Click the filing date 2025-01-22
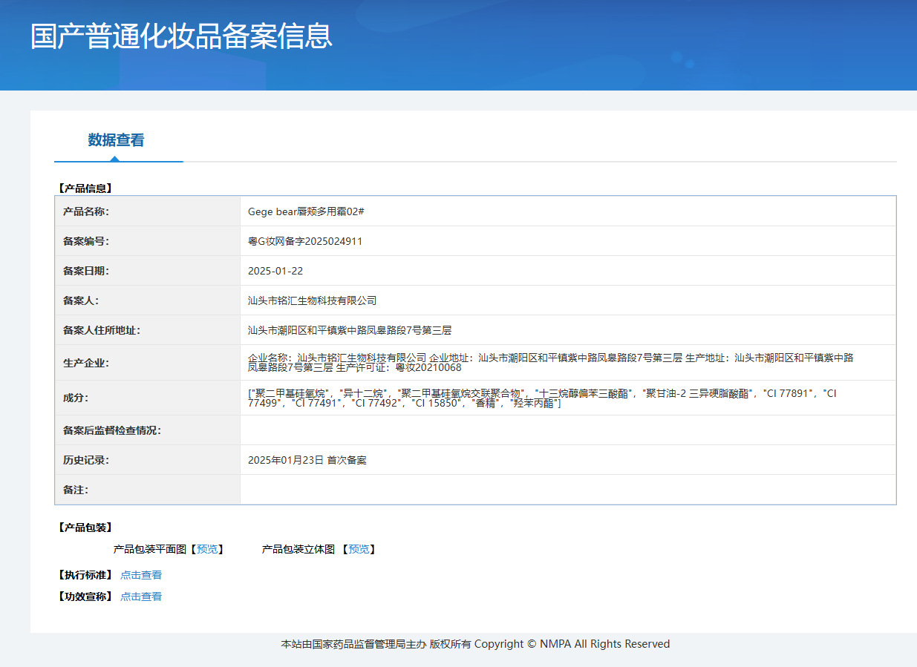 coord(275,271)
